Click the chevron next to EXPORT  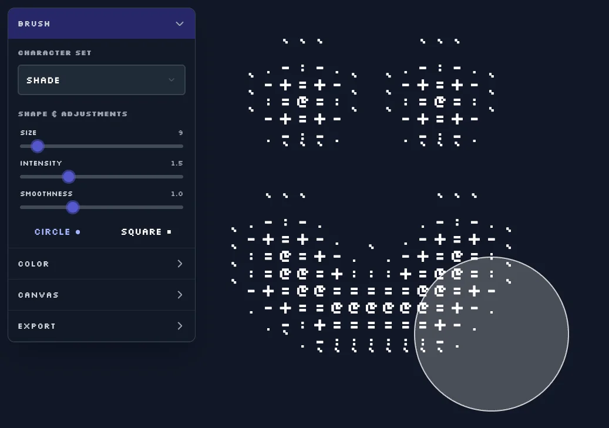coord(180,326)
